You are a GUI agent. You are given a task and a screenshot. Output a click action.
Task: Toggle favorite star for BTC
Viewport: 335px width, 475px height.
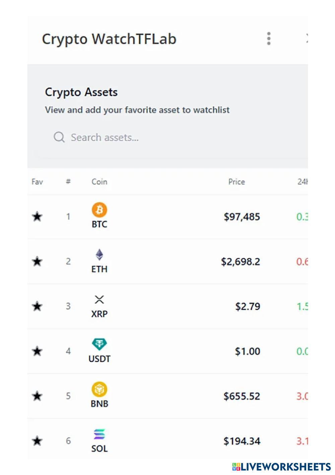(37, 217)
